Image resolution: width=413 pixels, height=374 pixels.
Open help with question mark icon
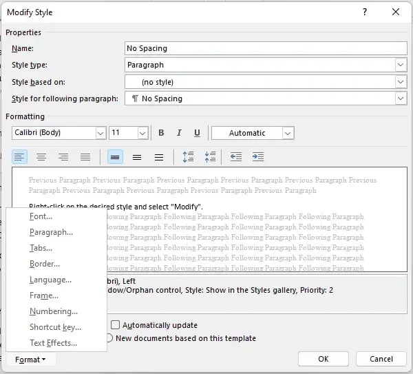(365, 12)
